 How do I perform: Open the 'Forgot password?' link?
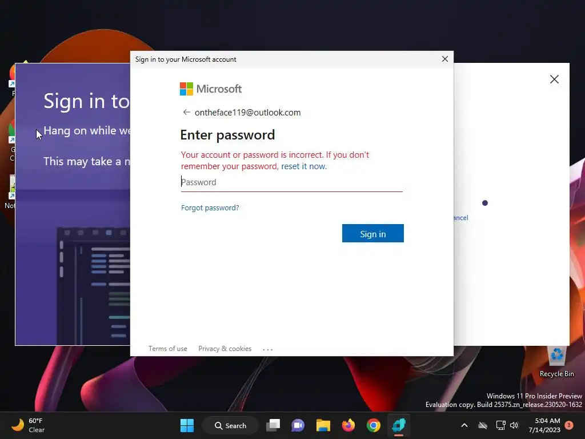pos(210,208)
